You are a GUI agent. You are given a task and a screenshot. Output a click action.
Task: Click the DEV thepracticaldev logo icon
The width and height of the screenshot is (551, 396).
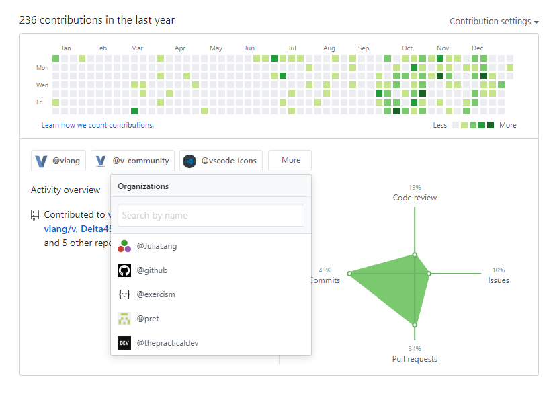click(124, 343)
